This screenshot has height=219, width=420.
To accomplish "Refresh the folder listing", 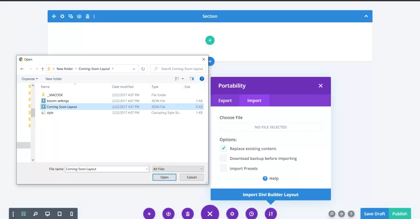I will 143,68.
